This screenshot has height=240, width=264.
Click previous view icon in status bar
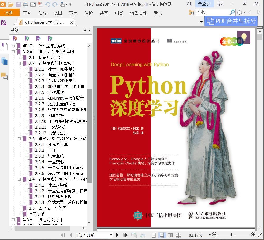tap(134, 235)
